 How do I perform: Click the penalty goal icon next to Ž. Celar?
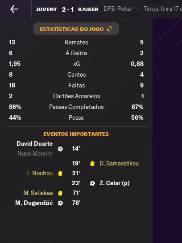92,183
